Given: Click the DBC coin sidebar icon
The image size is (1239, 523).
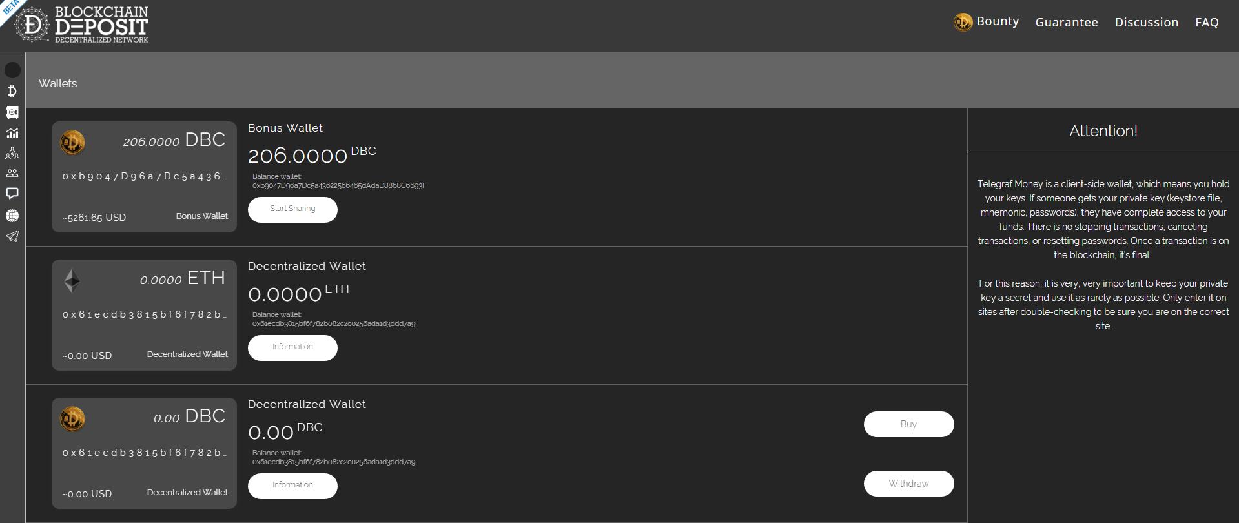Looking at the screenshot, I should (12, 91).
